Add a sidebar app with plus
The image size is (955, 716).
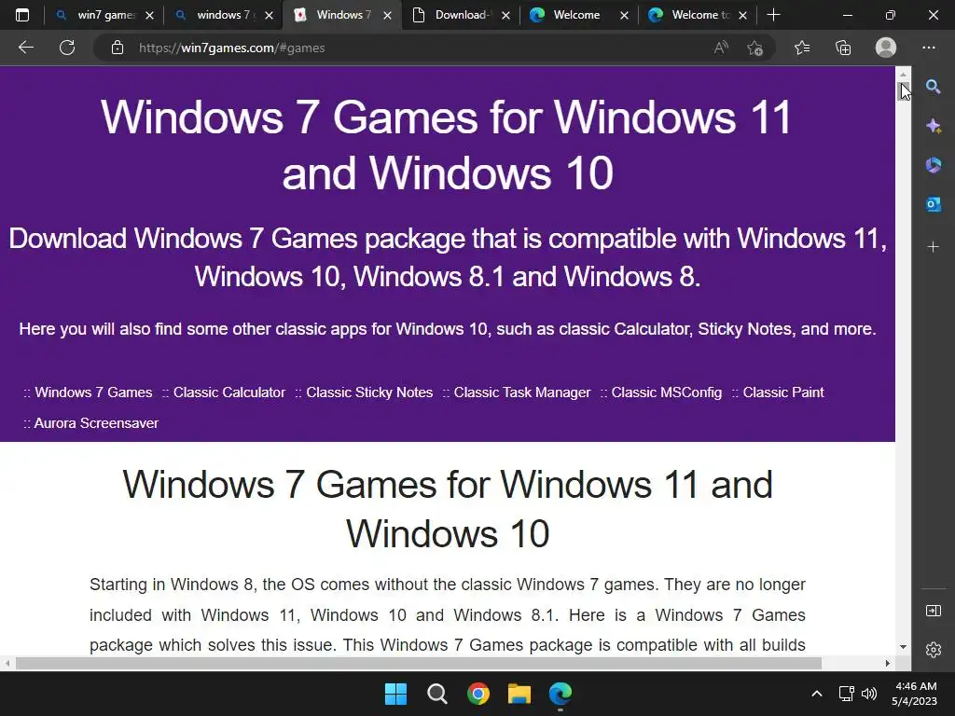tap(933, 246)
